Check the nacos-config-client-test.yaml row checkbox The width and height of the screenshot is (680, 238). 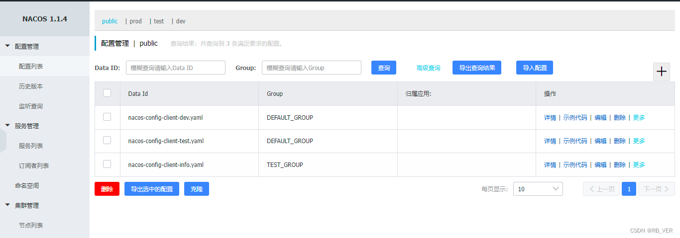[107, 140]
